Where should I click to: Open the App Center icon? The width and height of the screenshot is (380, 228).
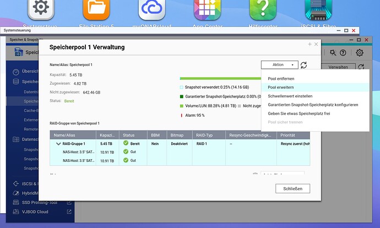click(x=208, y=10)
